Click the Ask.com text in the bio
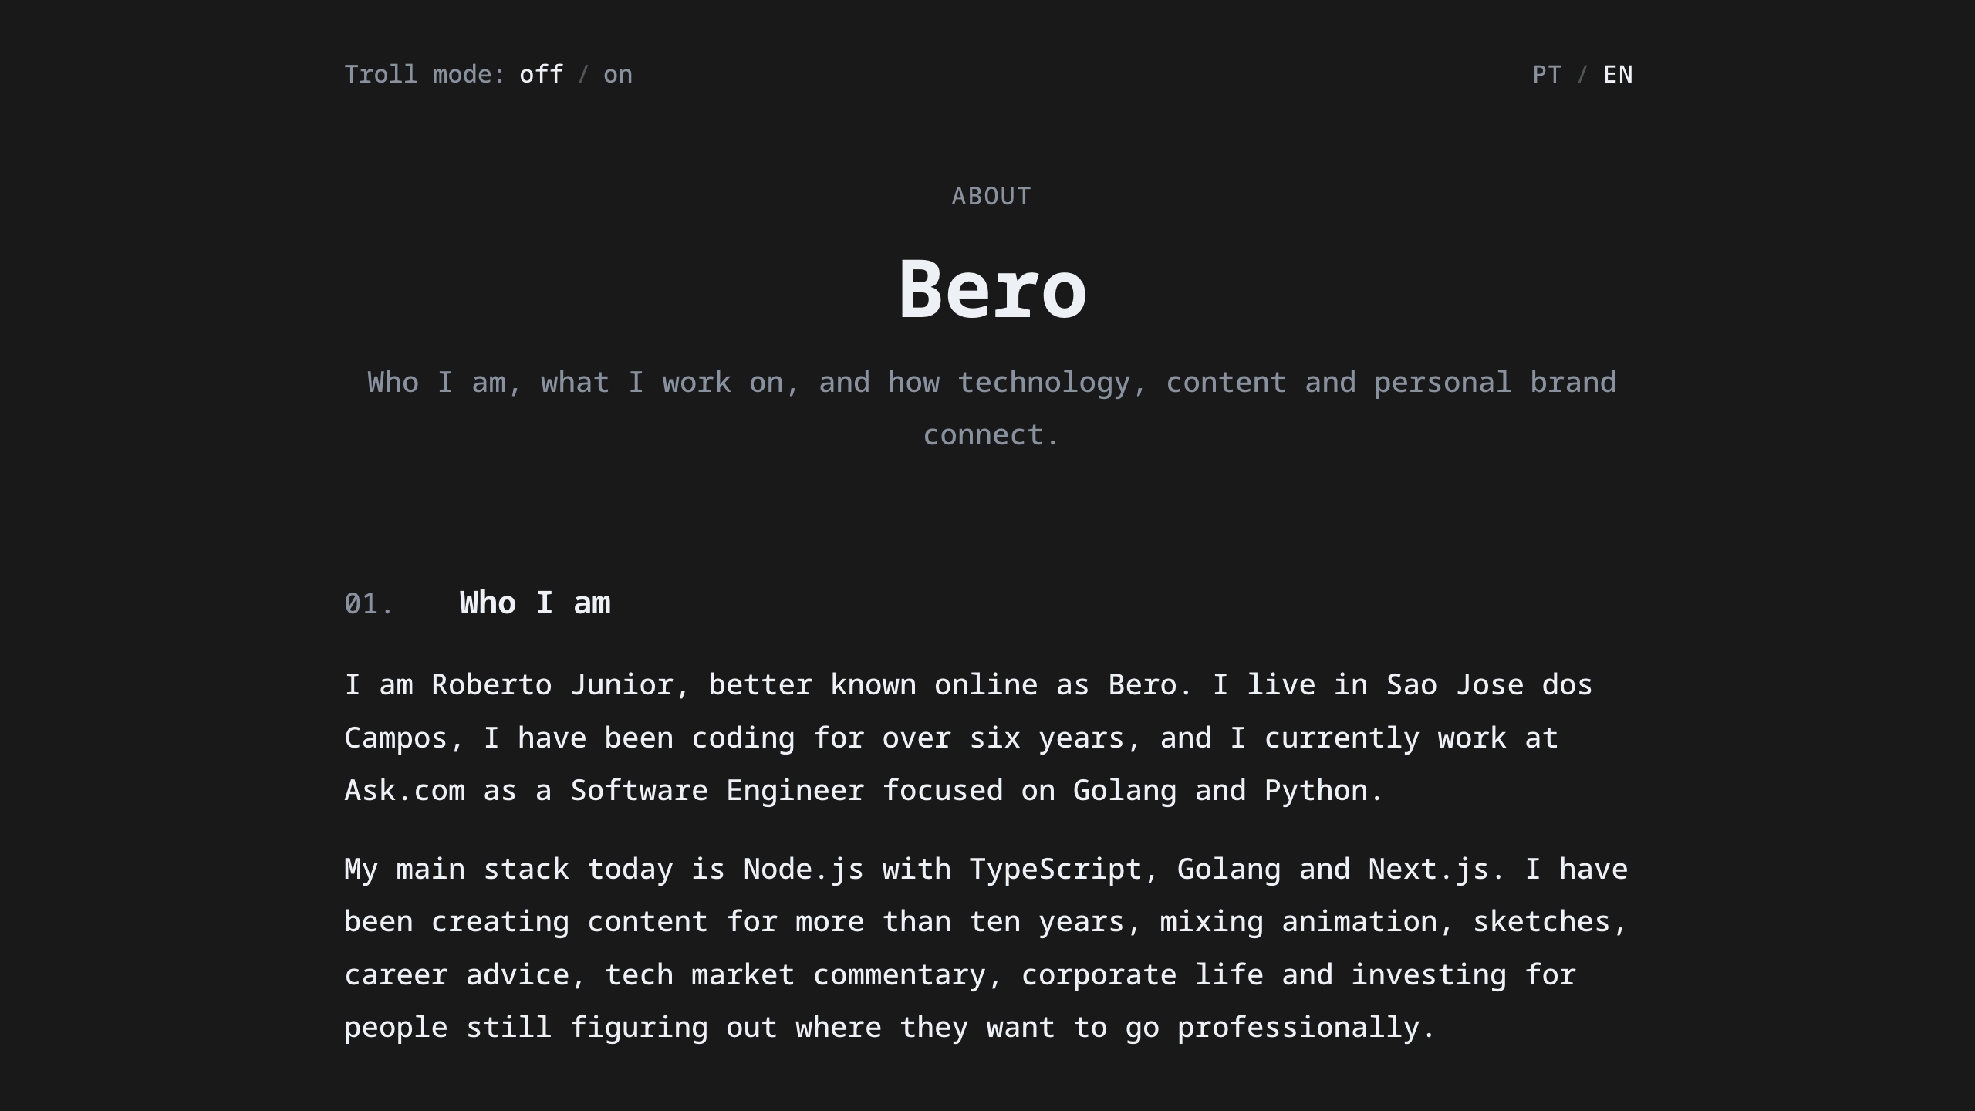This screenshot has width=1975, height=1111. 404,791
